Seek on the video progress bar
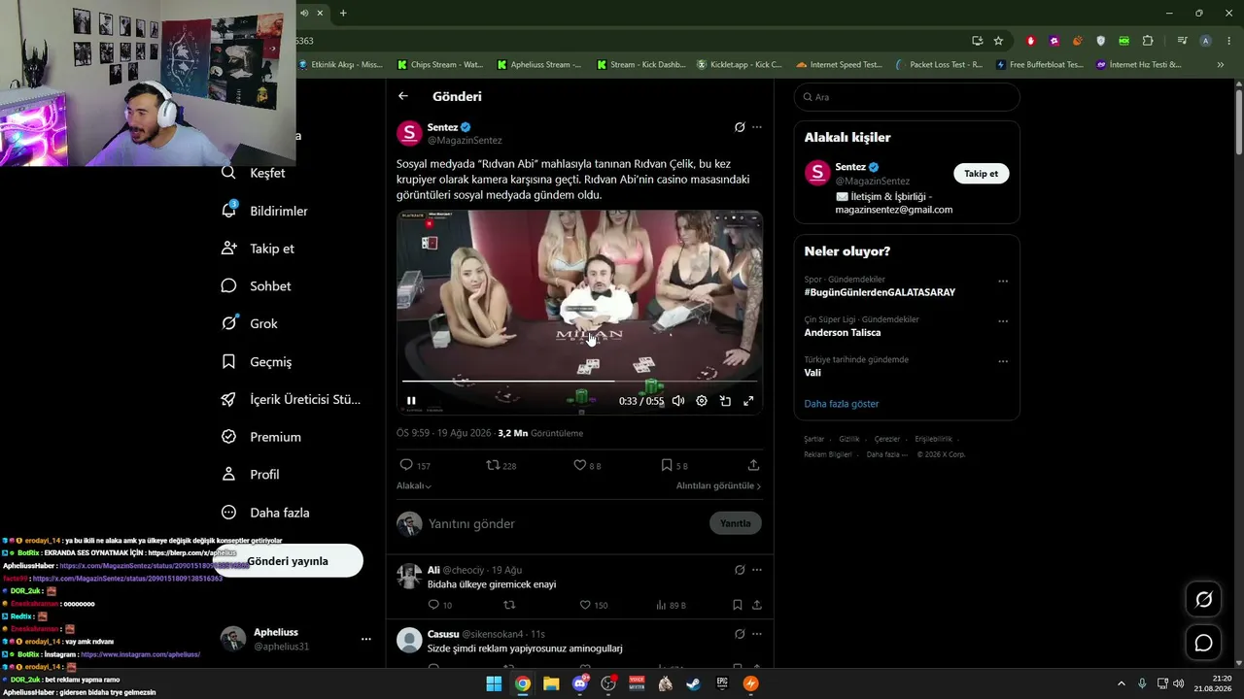The height and width of the screenshot is (699, 1244). click(579, 381)
